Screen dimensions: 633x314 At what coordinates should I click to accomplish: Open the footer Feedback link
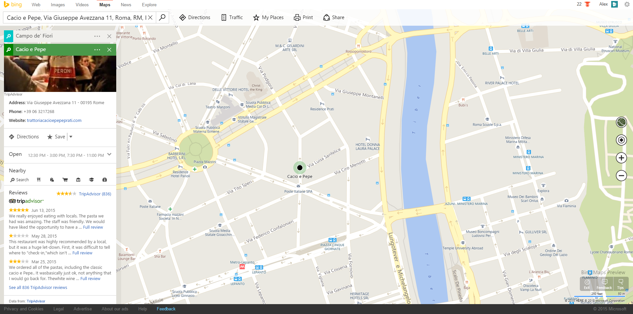click(166, 309)
